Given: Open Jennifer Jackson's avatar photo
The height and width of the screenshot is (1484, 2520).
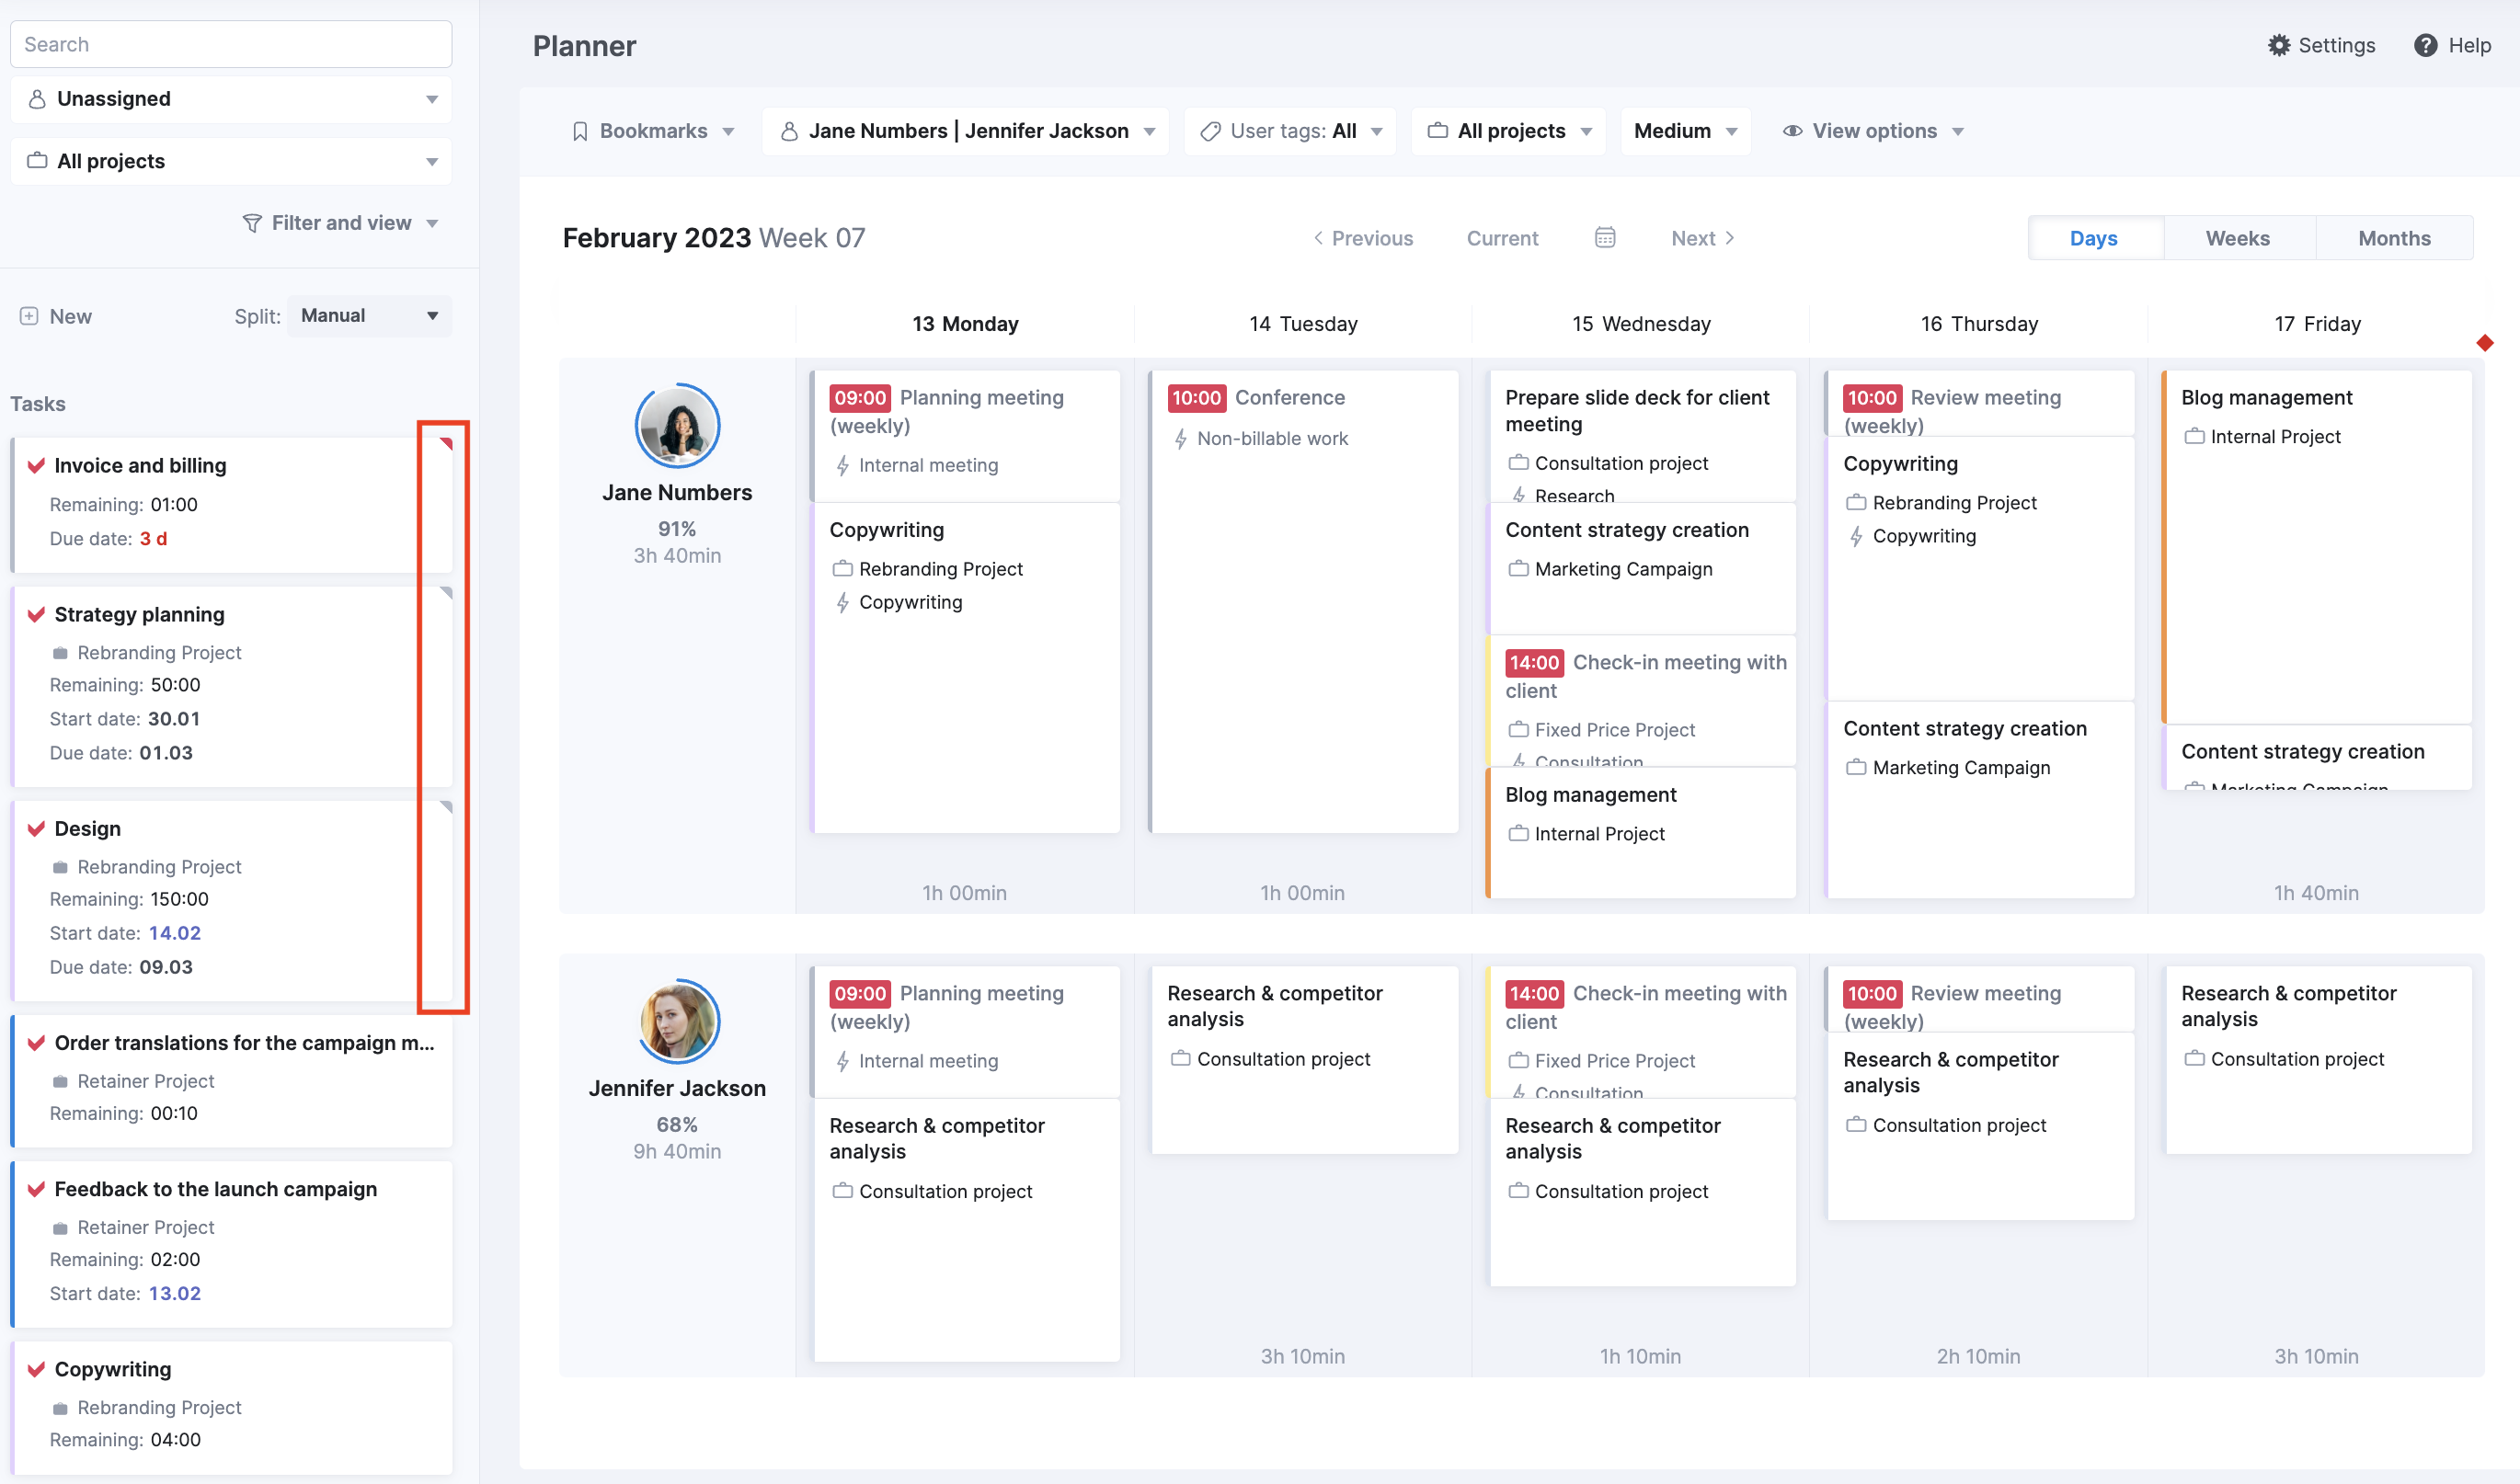Looking at the screenshot, I should [x=677, y=1021].
